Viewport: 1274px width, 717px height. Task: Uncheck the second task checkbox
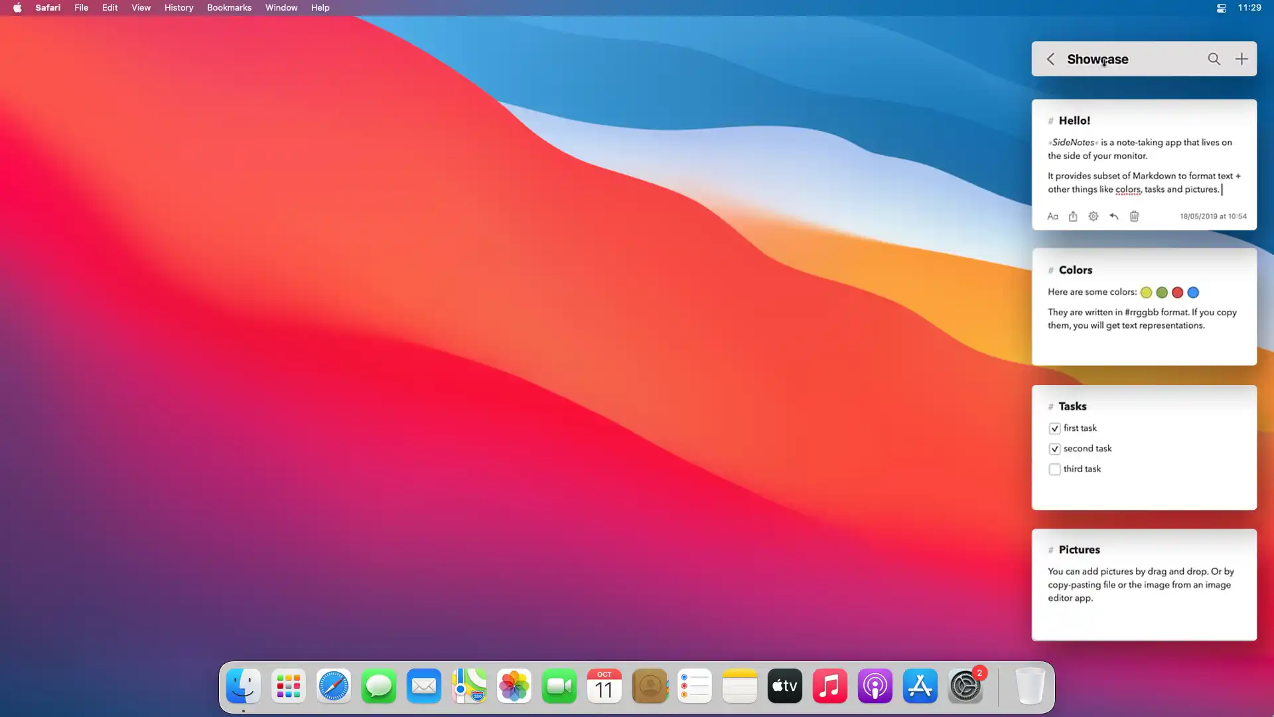click(1054, 449)
